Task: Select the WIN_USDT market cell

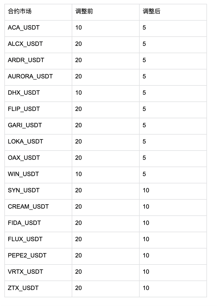Action: click(24, 174)
